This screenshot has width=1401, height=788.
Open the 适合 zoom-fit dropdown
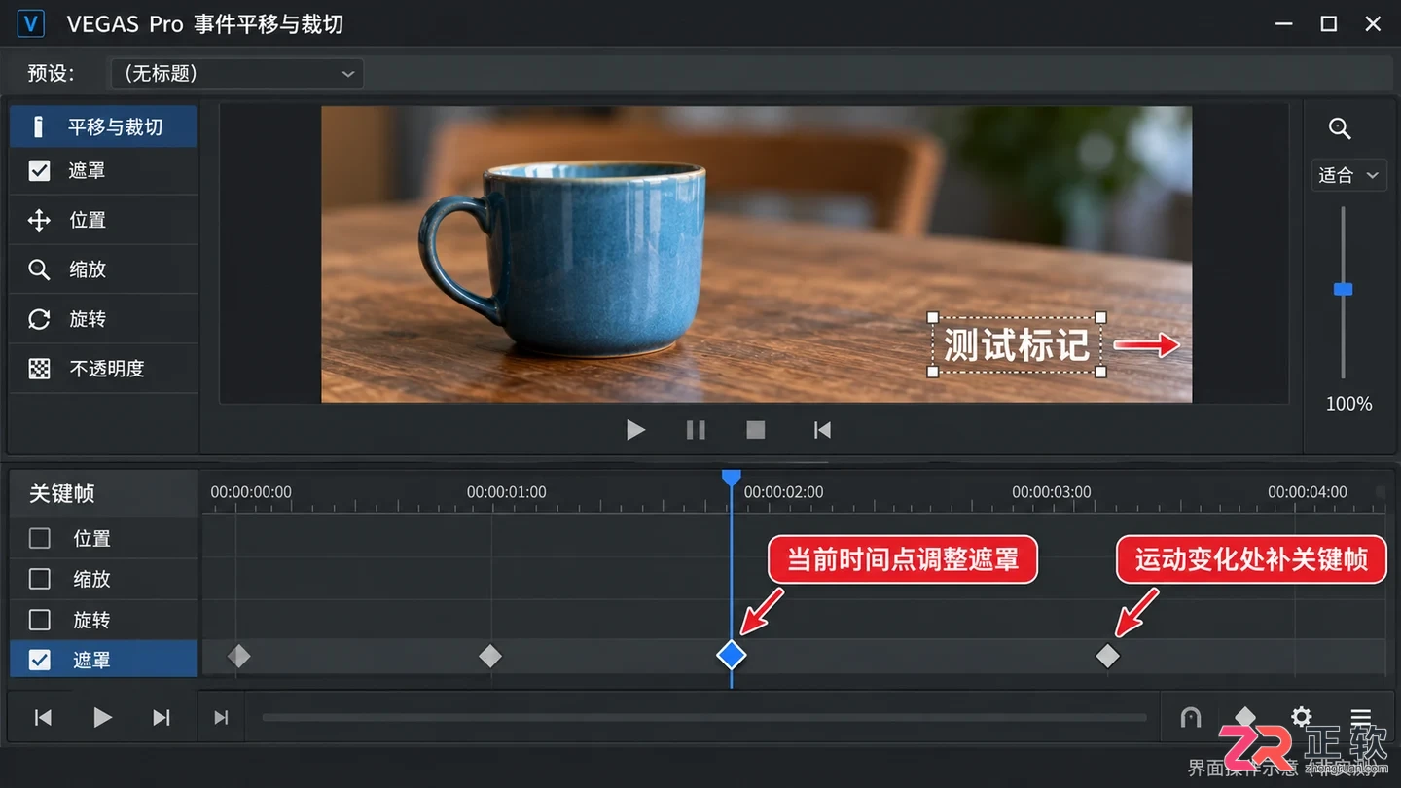(1348, 175)
